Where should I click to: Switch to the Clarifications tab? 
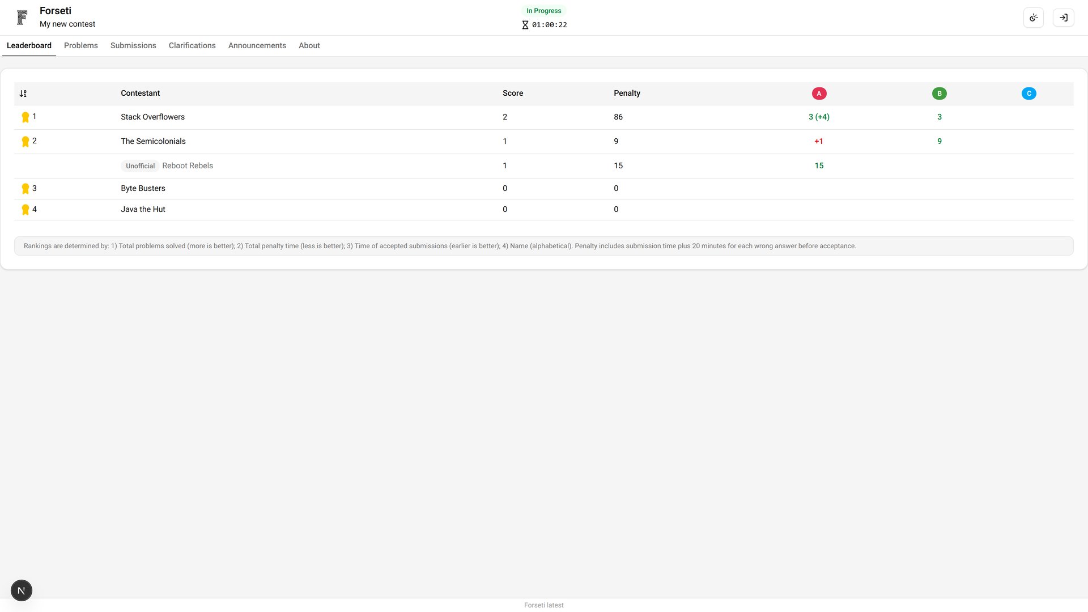192,45
